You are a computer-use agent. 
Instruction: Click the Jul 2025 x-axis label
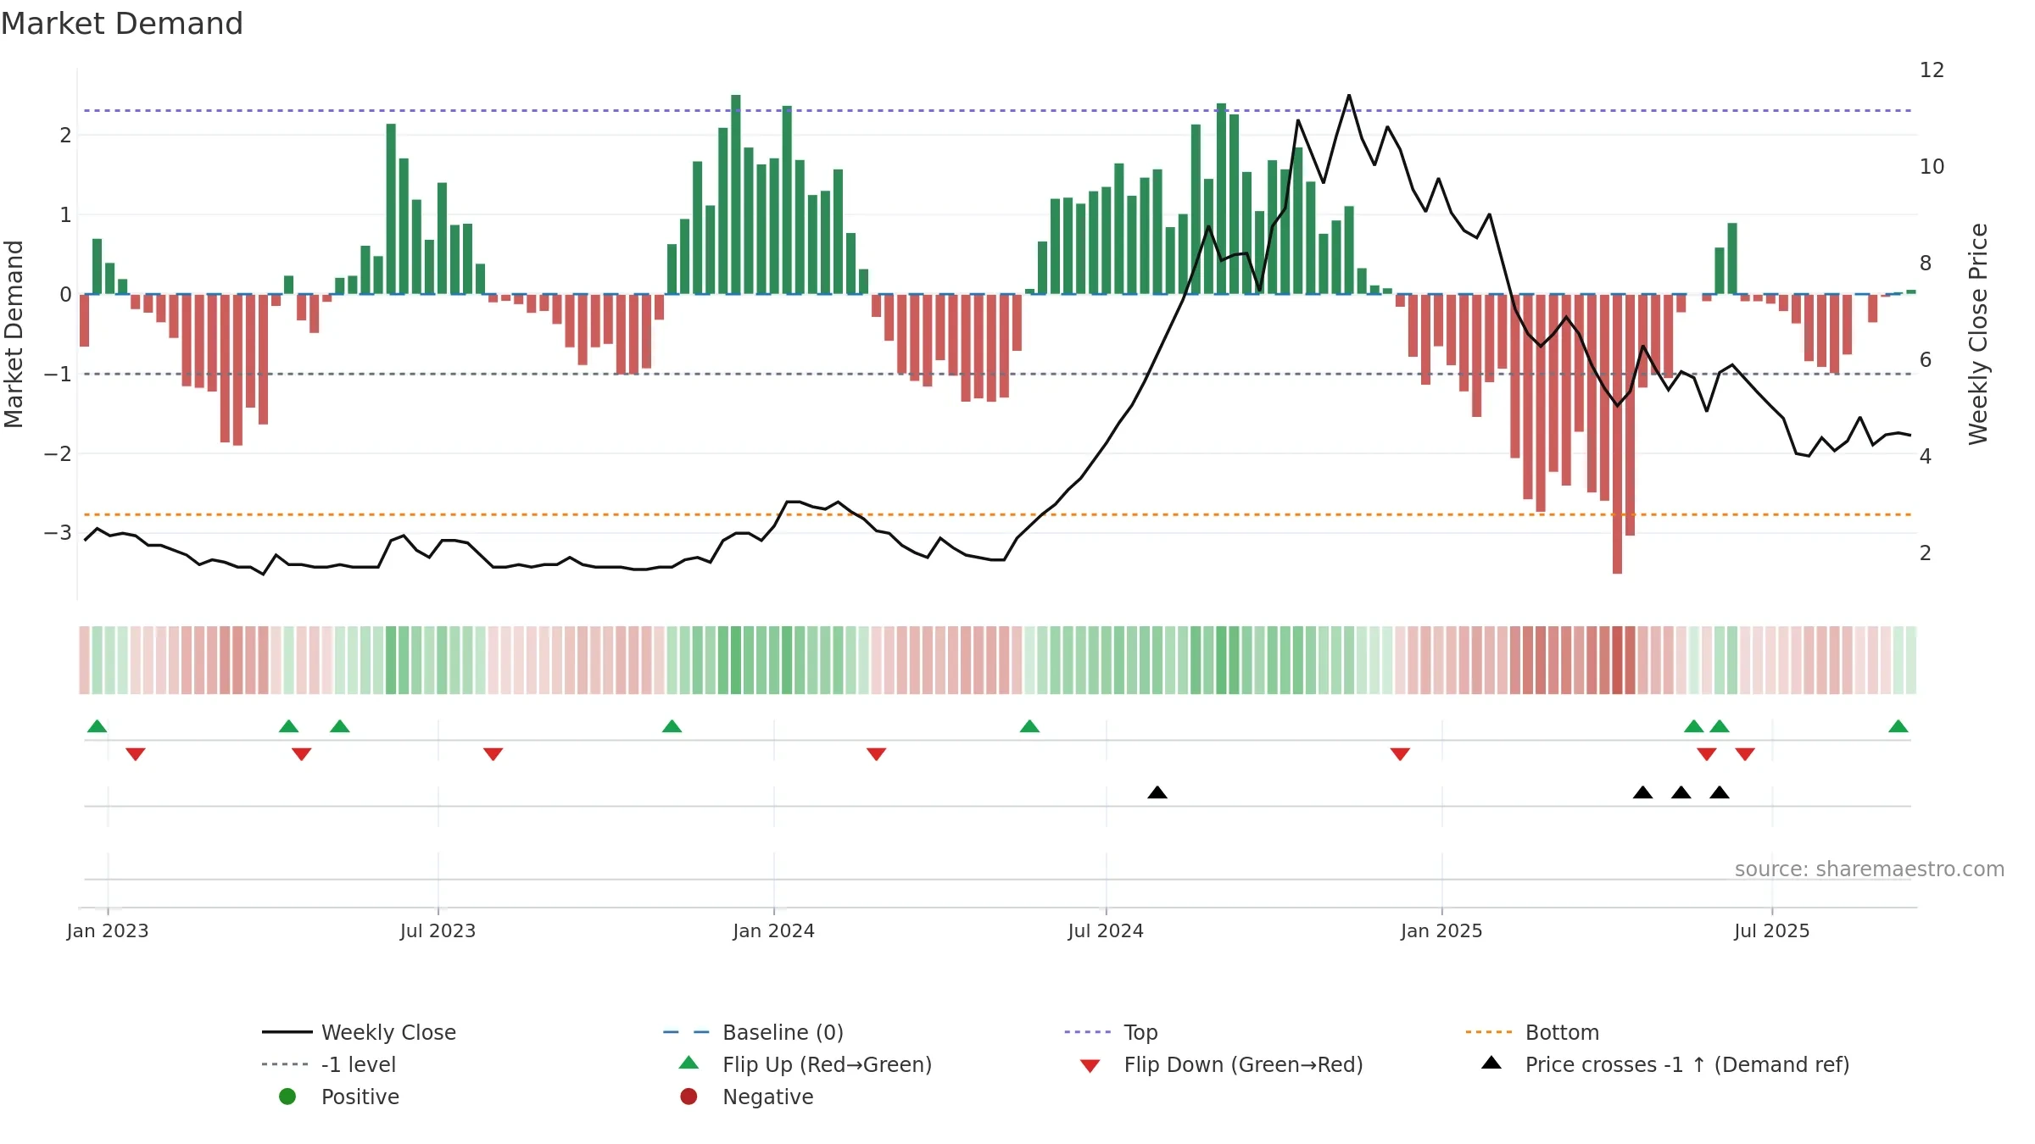click(x=1772, y=930)
